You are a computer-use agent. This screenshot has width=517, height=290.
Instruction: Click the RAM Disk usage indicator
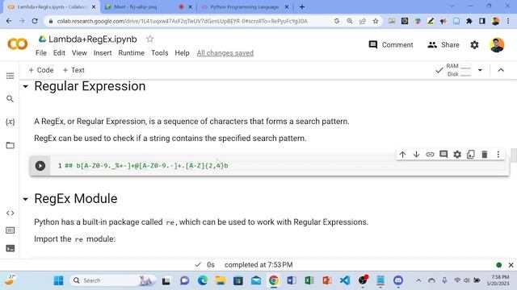[459, 70]
